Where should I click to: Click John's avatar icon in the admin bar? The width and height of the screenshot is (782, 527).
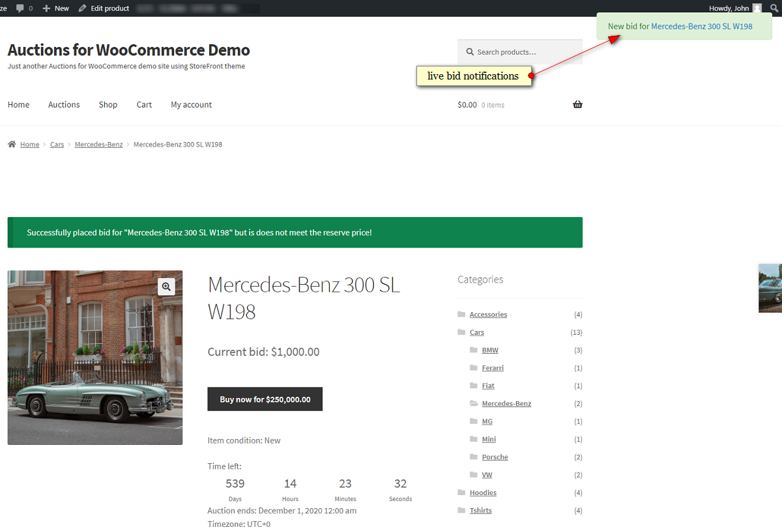click(757, 8)
